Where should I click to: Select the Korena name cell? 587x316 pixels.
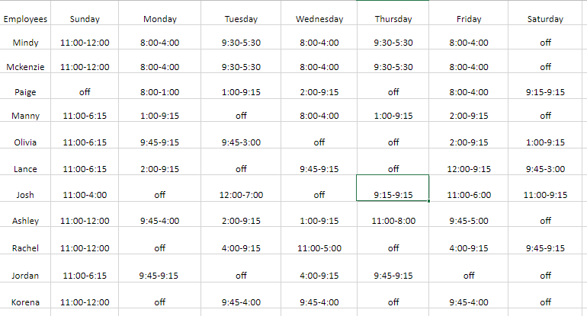25,295
